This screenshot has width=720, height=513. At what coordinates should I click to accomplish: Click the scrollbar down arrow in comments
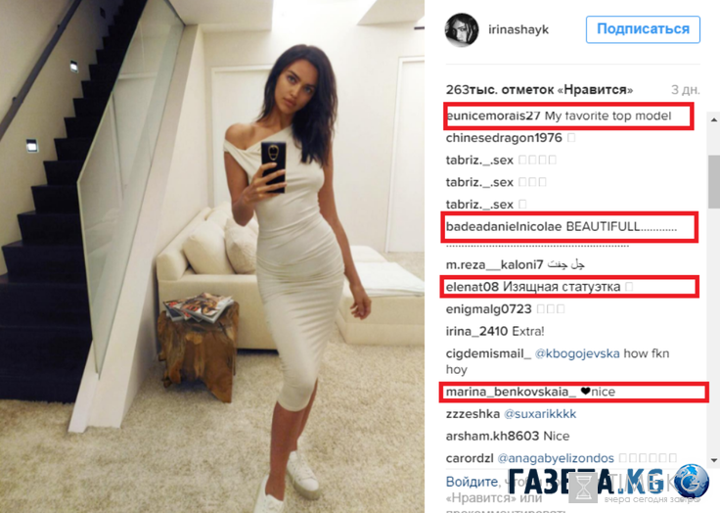click(x=714, y=460)
